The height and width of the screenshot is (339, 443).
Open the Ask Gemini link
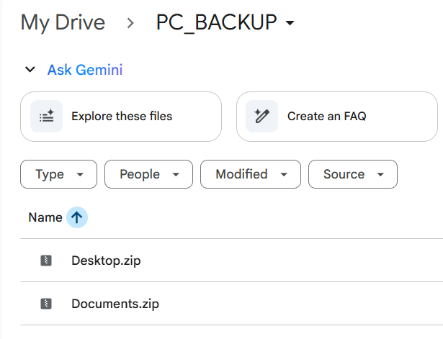pyautogui.click(x=85, y=70)
